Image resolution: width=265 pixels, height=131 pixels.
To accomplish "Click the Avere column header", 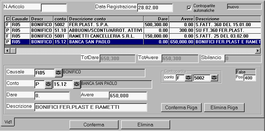I will pyautogui.click(x=182, y=19).
